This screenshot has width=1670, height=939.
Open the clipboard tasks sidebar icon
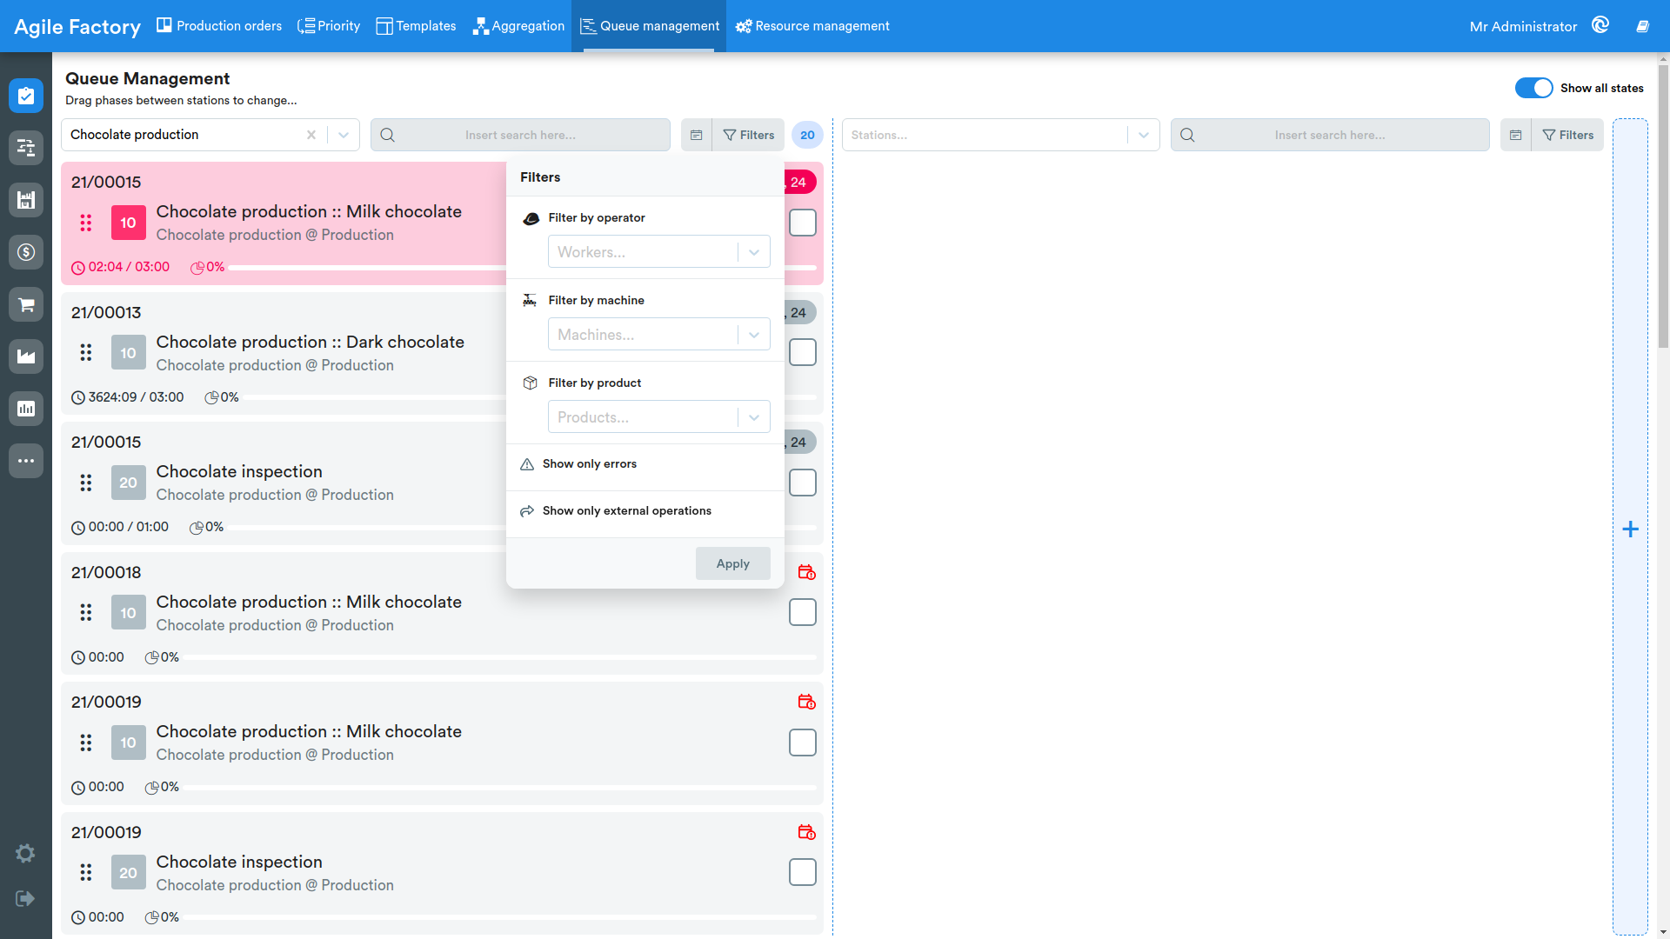tap(26, 96)
